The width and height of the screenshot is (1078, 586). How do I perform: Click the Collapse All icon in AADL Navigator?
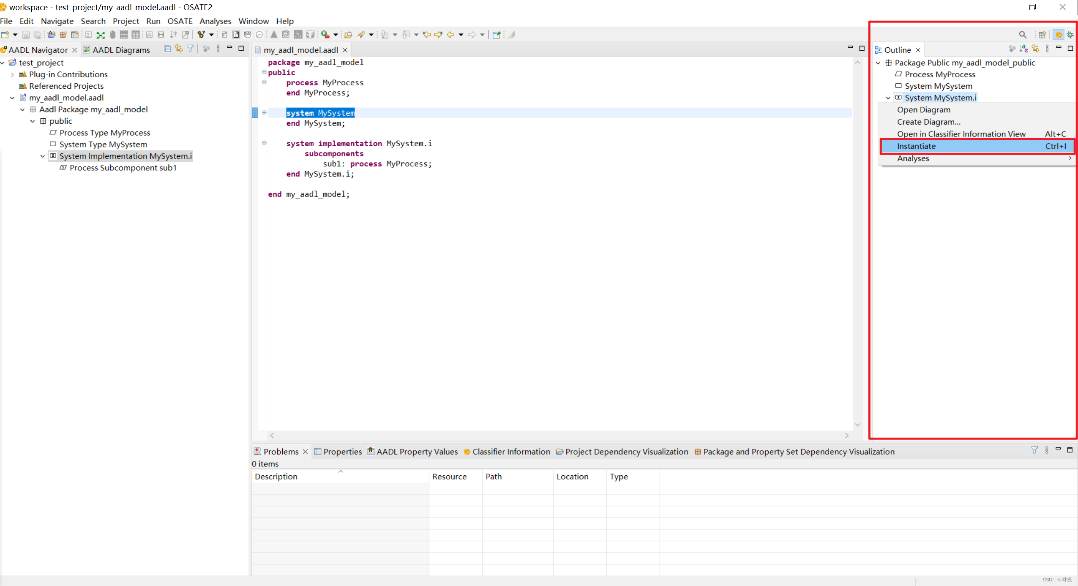167,49
